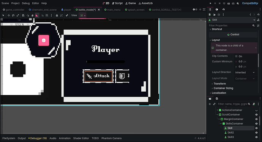Lock the selected node's position
This screenshot has width=262, height=142.
[57, 15]
